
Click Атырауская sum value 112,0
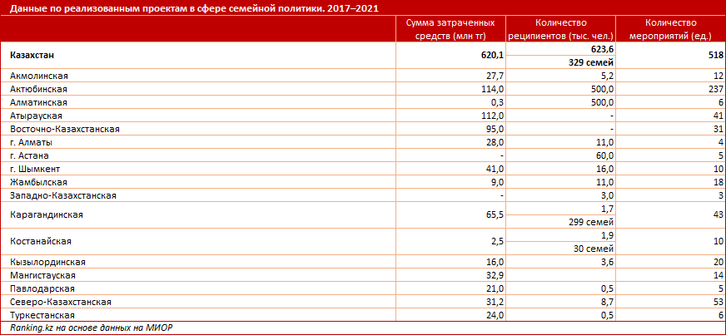tap(492, 116)
